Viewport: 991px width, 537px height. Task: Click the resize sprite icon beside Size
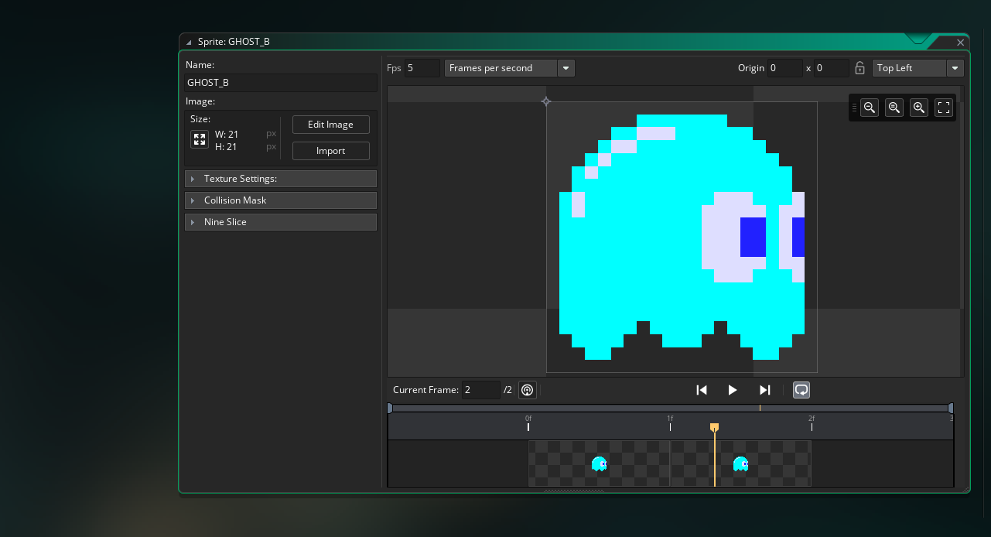coord(200,139)
